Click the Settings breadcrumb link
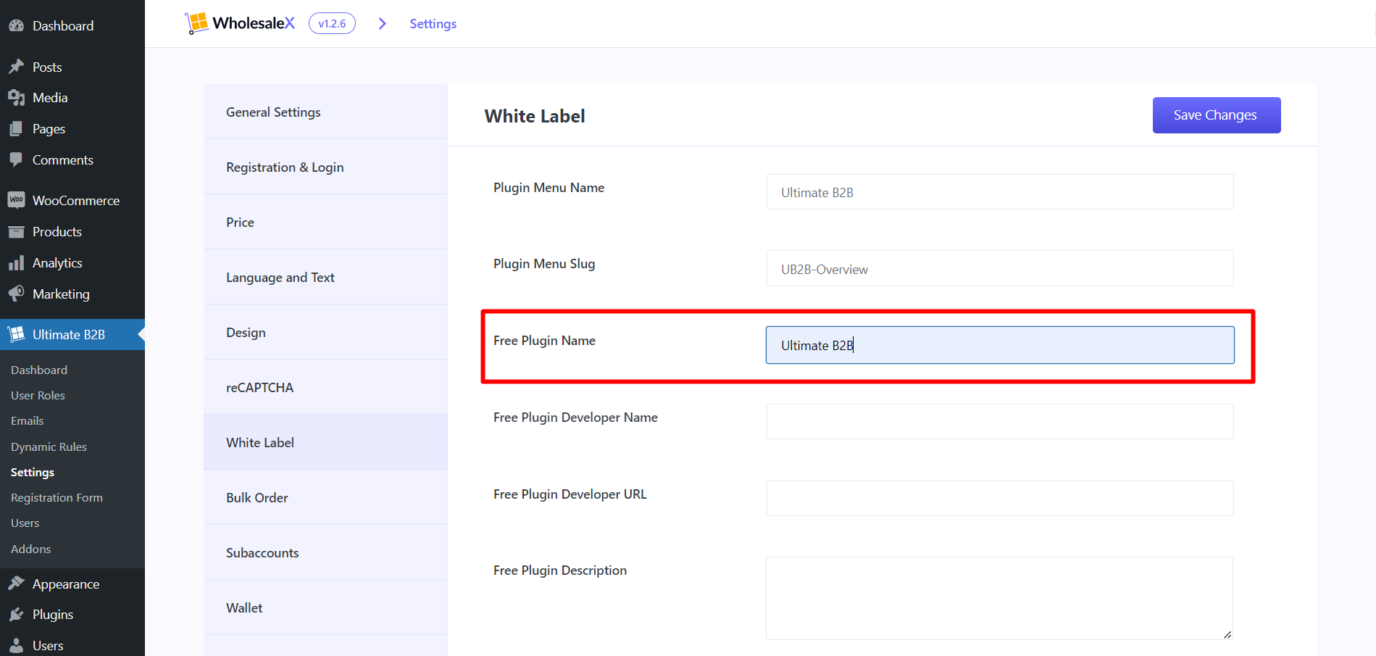 click(433, 24)
